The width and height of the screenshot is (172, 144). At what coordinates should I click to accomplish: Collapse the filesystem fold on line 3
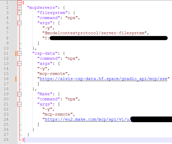coord(19,13)
